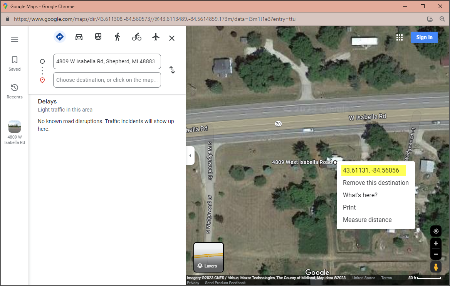Maximize the Chrome window

tap(422, 6)
